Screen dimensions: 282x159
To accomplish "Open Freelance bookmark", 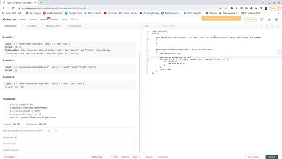I will click(252, 13).
